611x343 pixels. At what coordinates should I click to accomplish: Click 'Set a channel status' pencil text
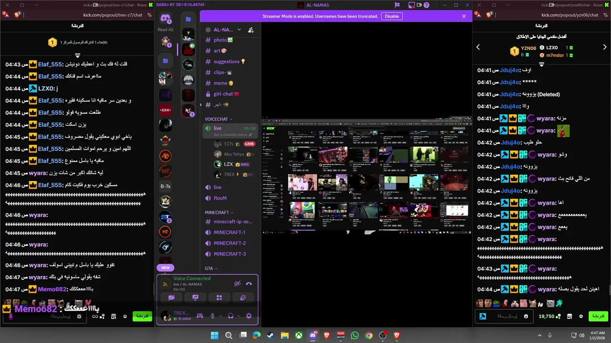233,135
